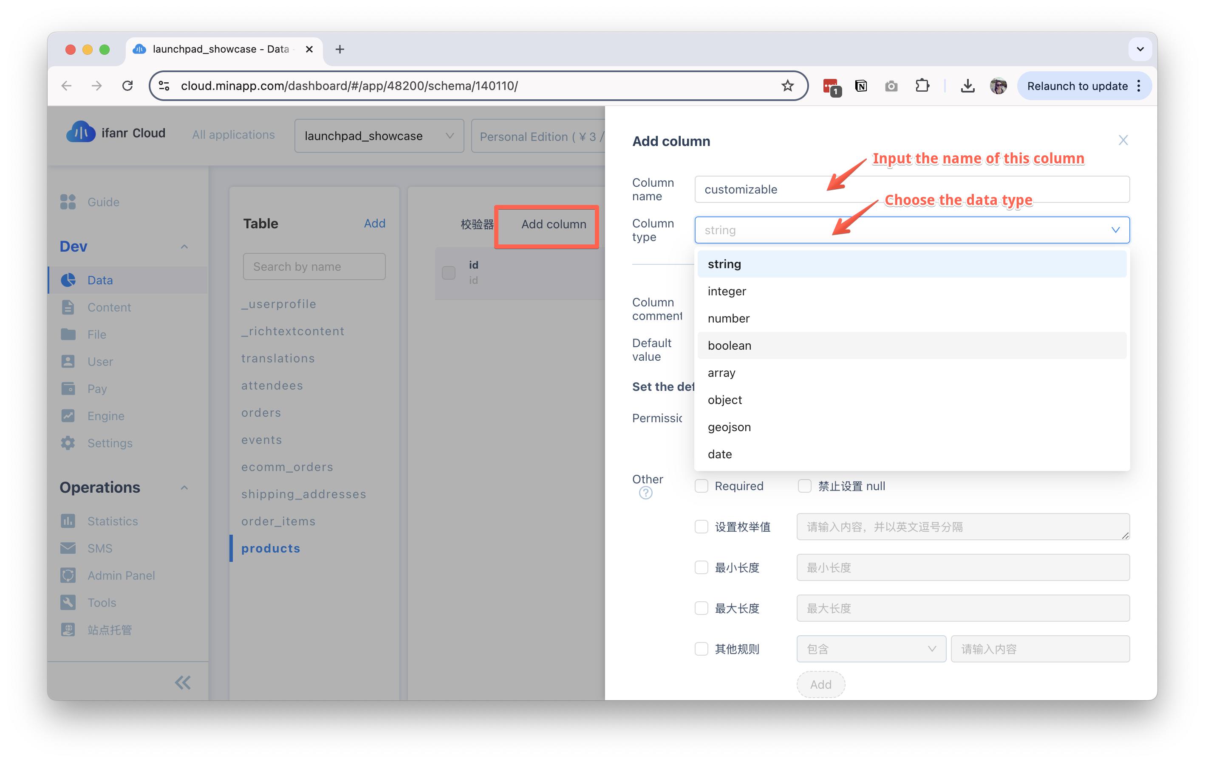Enable the Required checkbox

[702, 486]
